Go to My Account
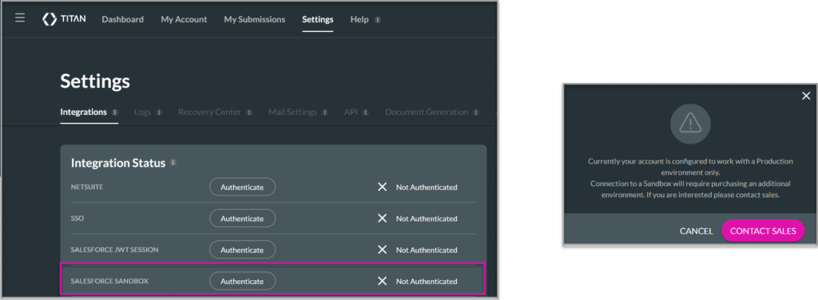Viewport: 818px width, 300px height. pyautogui.click(x=184, y=19)
